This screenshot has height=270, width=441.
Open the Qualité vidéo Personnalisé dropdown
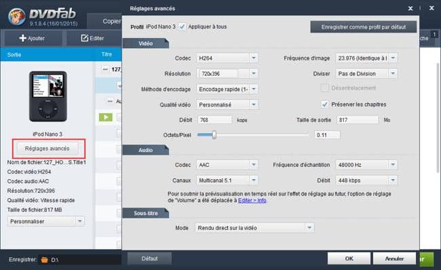(x=227, y=104)
